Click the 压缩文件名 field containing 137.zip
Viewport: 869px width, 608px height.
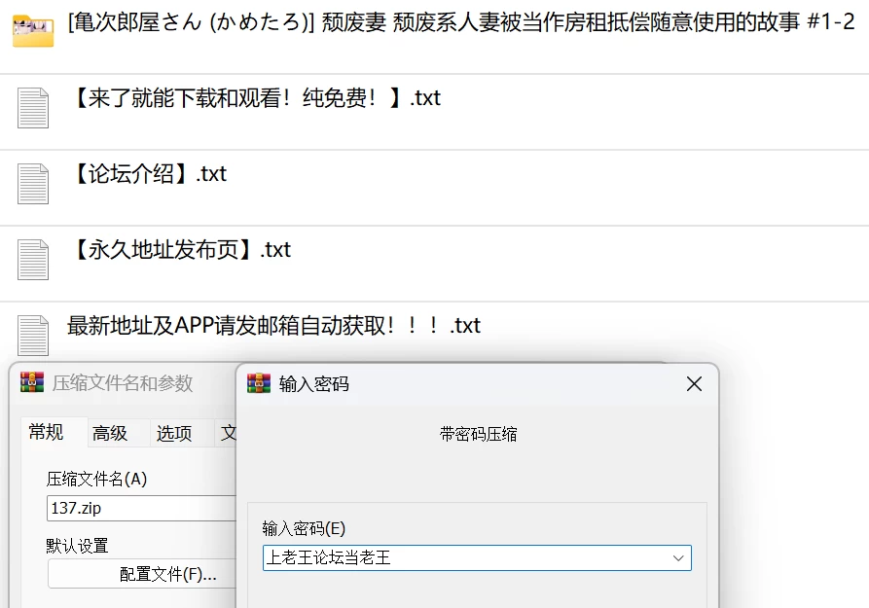pyautogui.click(x=142, y=508)
